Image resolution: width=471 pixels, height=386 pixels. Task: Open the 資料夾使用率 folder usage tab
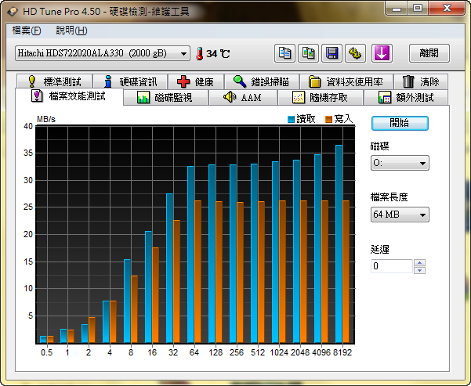click(x=346, y=81)
